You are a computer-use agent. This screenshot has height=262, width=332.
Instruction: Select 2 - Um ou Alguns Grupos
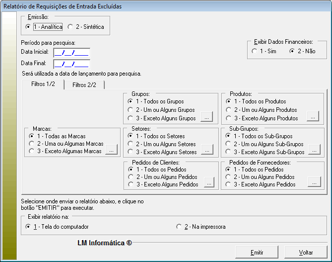pos(130,110)
